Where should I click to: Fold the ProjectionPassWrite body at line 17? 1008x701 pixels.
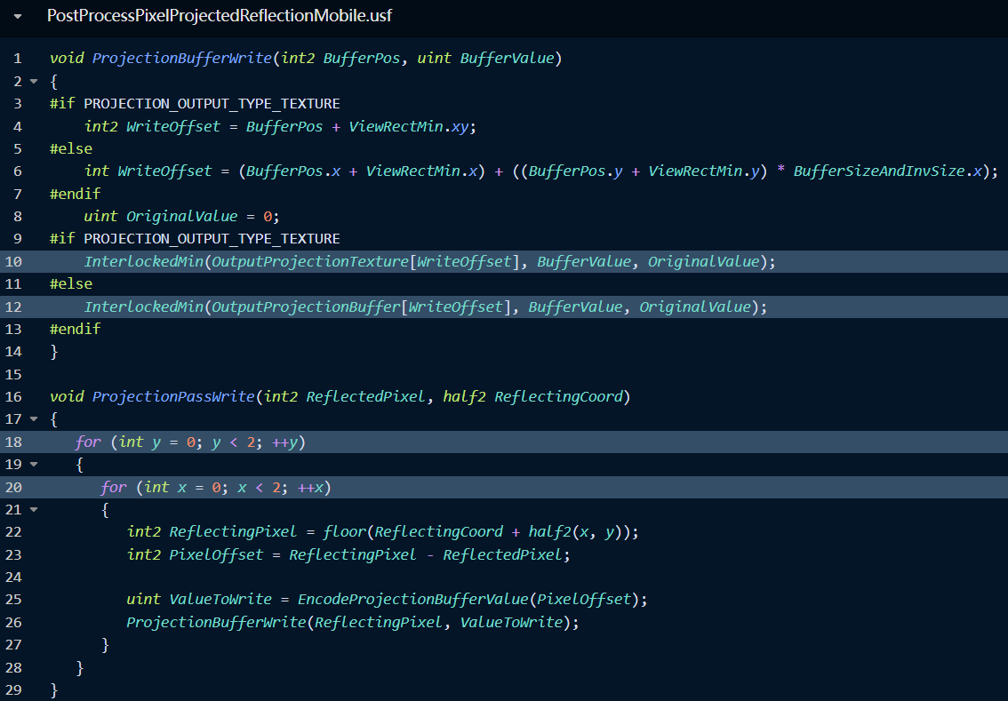(x=34, y=419)
